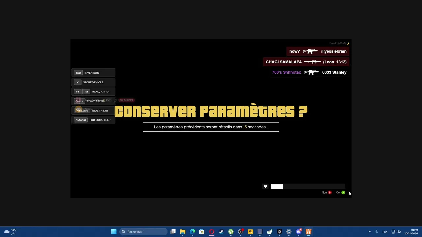The width and height of the screenshot is (422, 237).
Task: Open uTorrent from the taskbar
Action: point(231,232)
